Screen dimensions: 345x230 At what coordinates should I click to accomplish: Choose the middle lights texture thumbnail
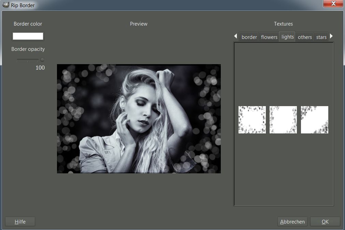283,120
